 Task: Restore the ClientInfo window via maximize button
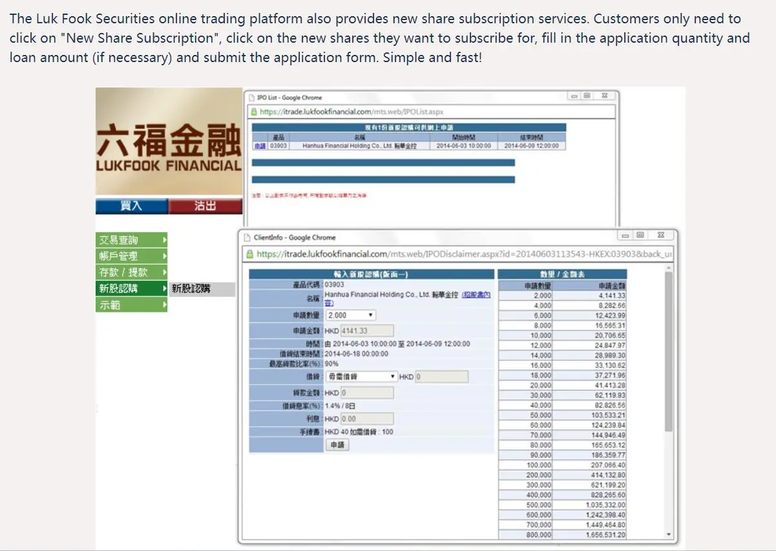coord(640,235)
